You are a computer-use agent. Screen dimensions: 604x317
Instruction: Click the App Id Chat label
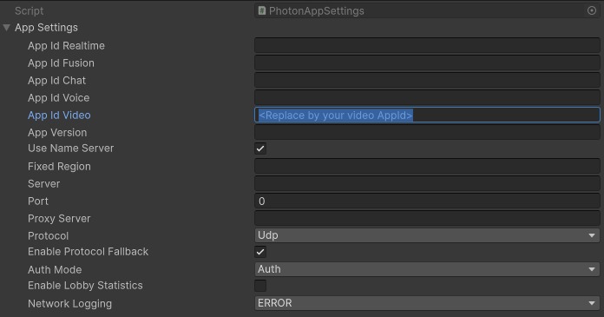point(56,81)
